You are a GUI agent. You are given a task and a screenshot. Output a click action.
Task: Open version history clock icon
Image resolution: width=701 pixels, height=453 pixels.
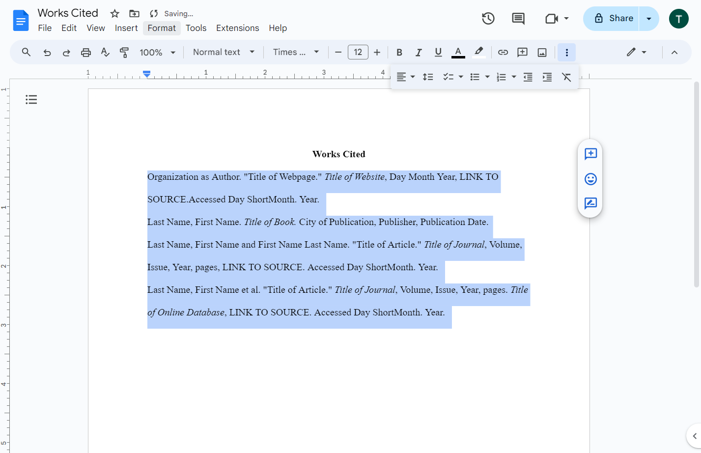pos(488,19)
